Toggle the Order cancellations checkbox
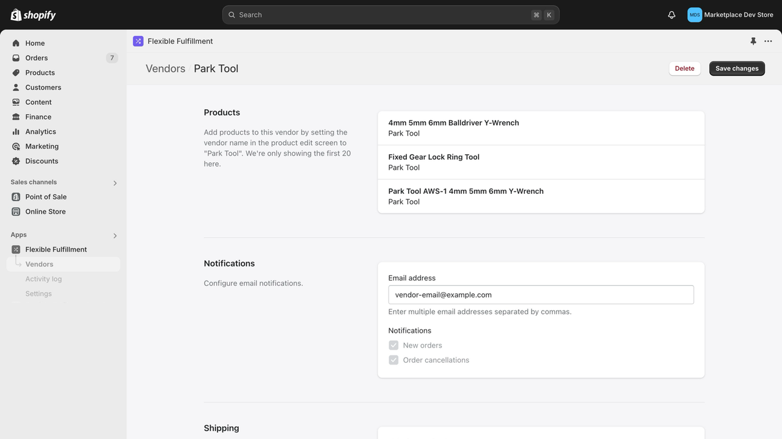 point(393,360)
